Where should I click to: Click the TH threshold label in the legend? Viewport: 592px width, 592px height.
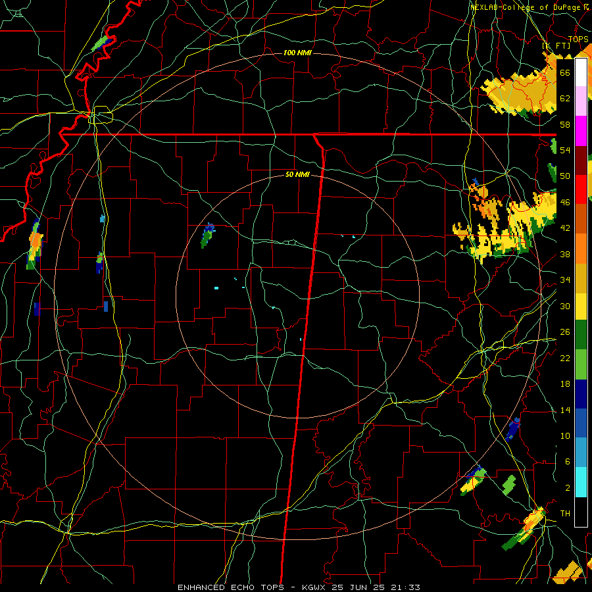point(565,514)
